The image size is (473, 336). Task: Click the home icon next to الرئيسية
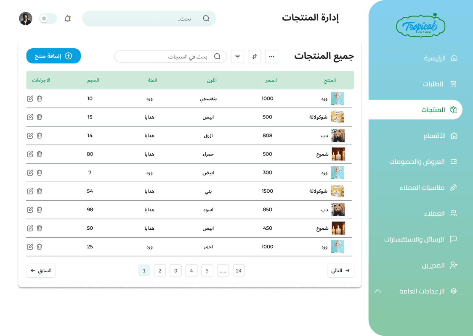pos(453,58)
